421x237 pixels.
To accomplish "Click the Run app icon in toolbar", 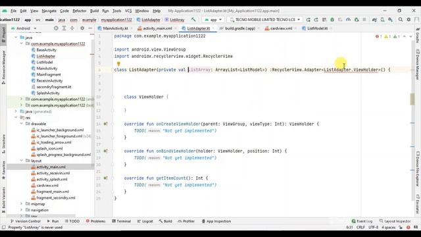I will pos(309,20).
